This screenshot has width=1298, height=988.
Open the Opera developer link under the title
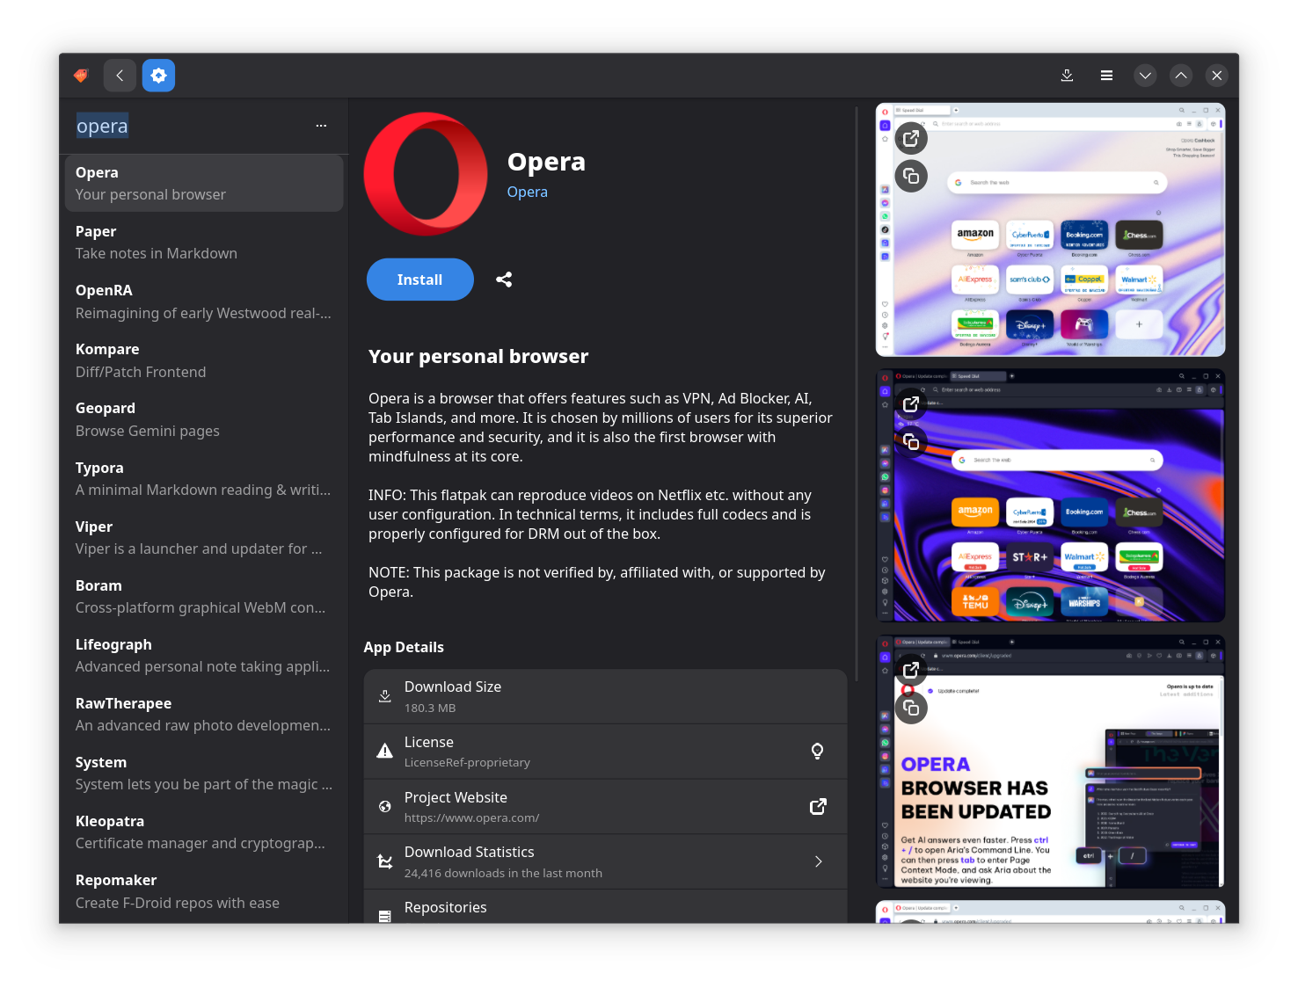pyautogui.click(x=528, y=192)
